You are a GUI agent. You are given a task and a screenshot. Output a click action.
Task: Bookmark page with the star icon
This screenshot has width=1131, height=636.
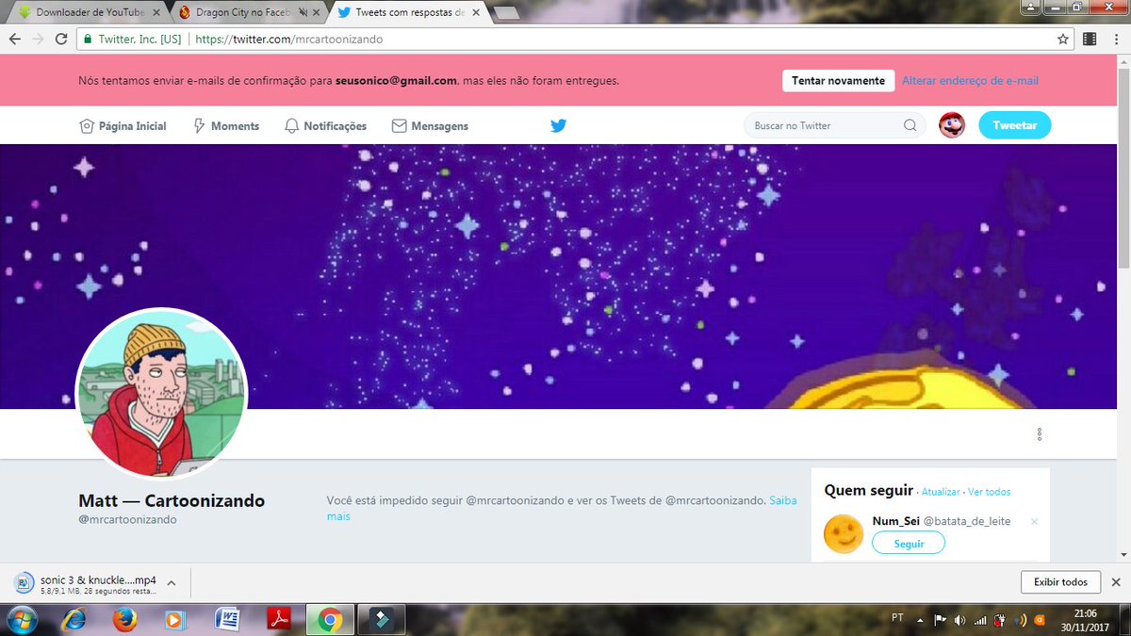1062,40
